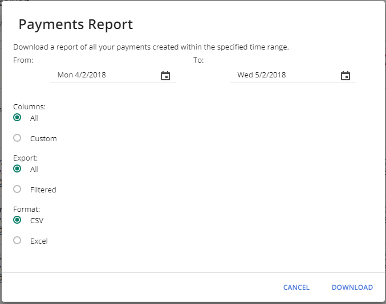Pick the CSV format radio button
The height and width of the screenshot is (304, 386).
[17, 220]
